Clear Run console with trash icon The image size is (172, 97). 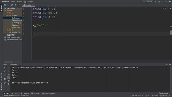9,84
